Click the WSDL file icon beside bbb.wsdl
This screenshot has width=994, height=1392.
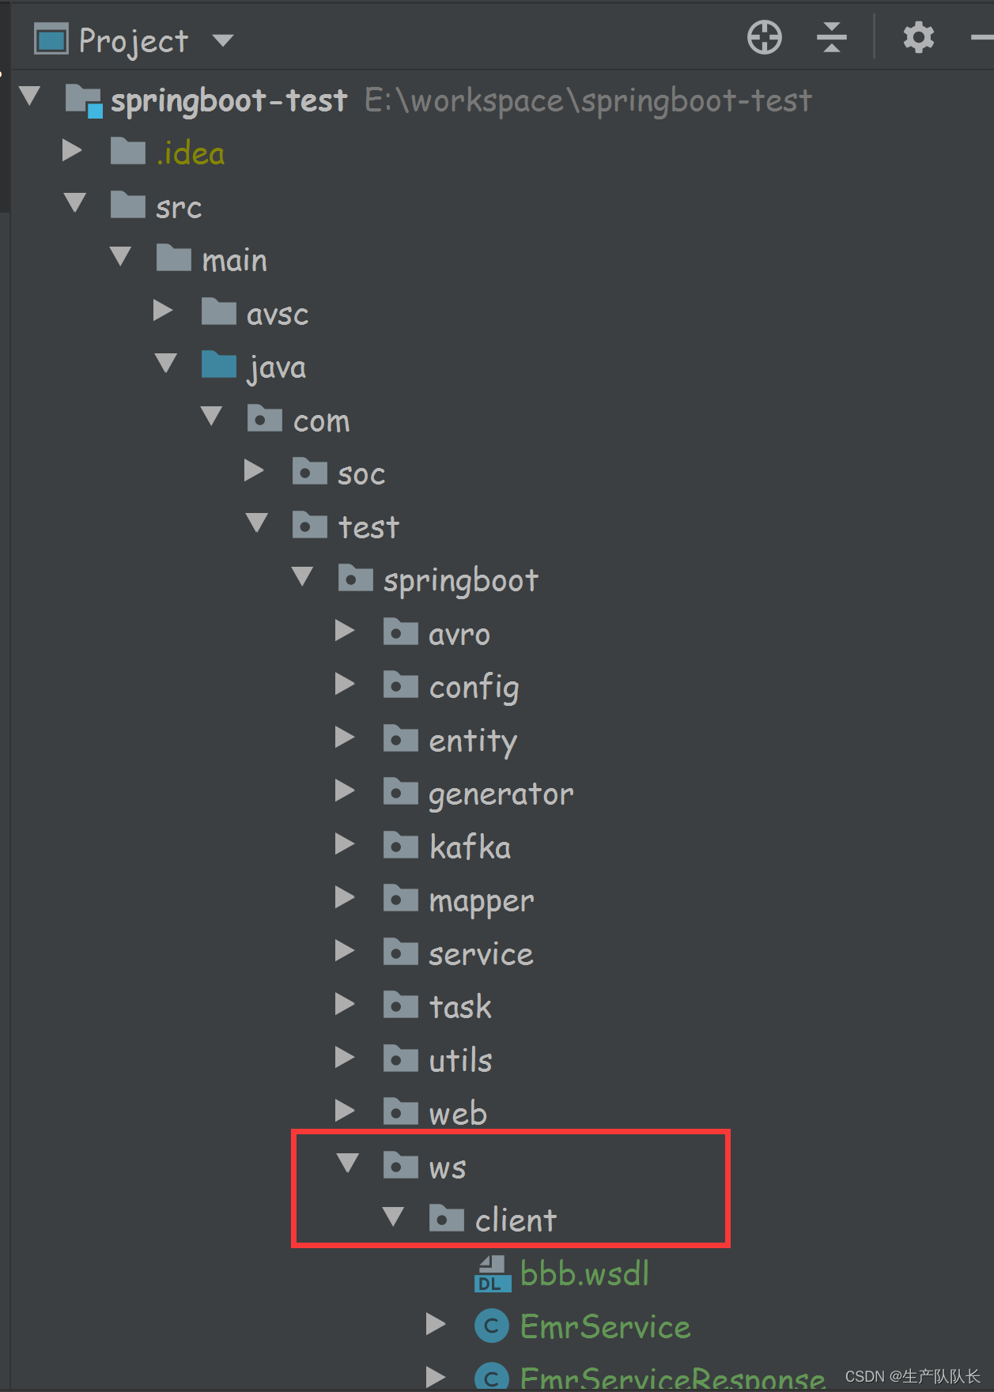(491, 1273)
